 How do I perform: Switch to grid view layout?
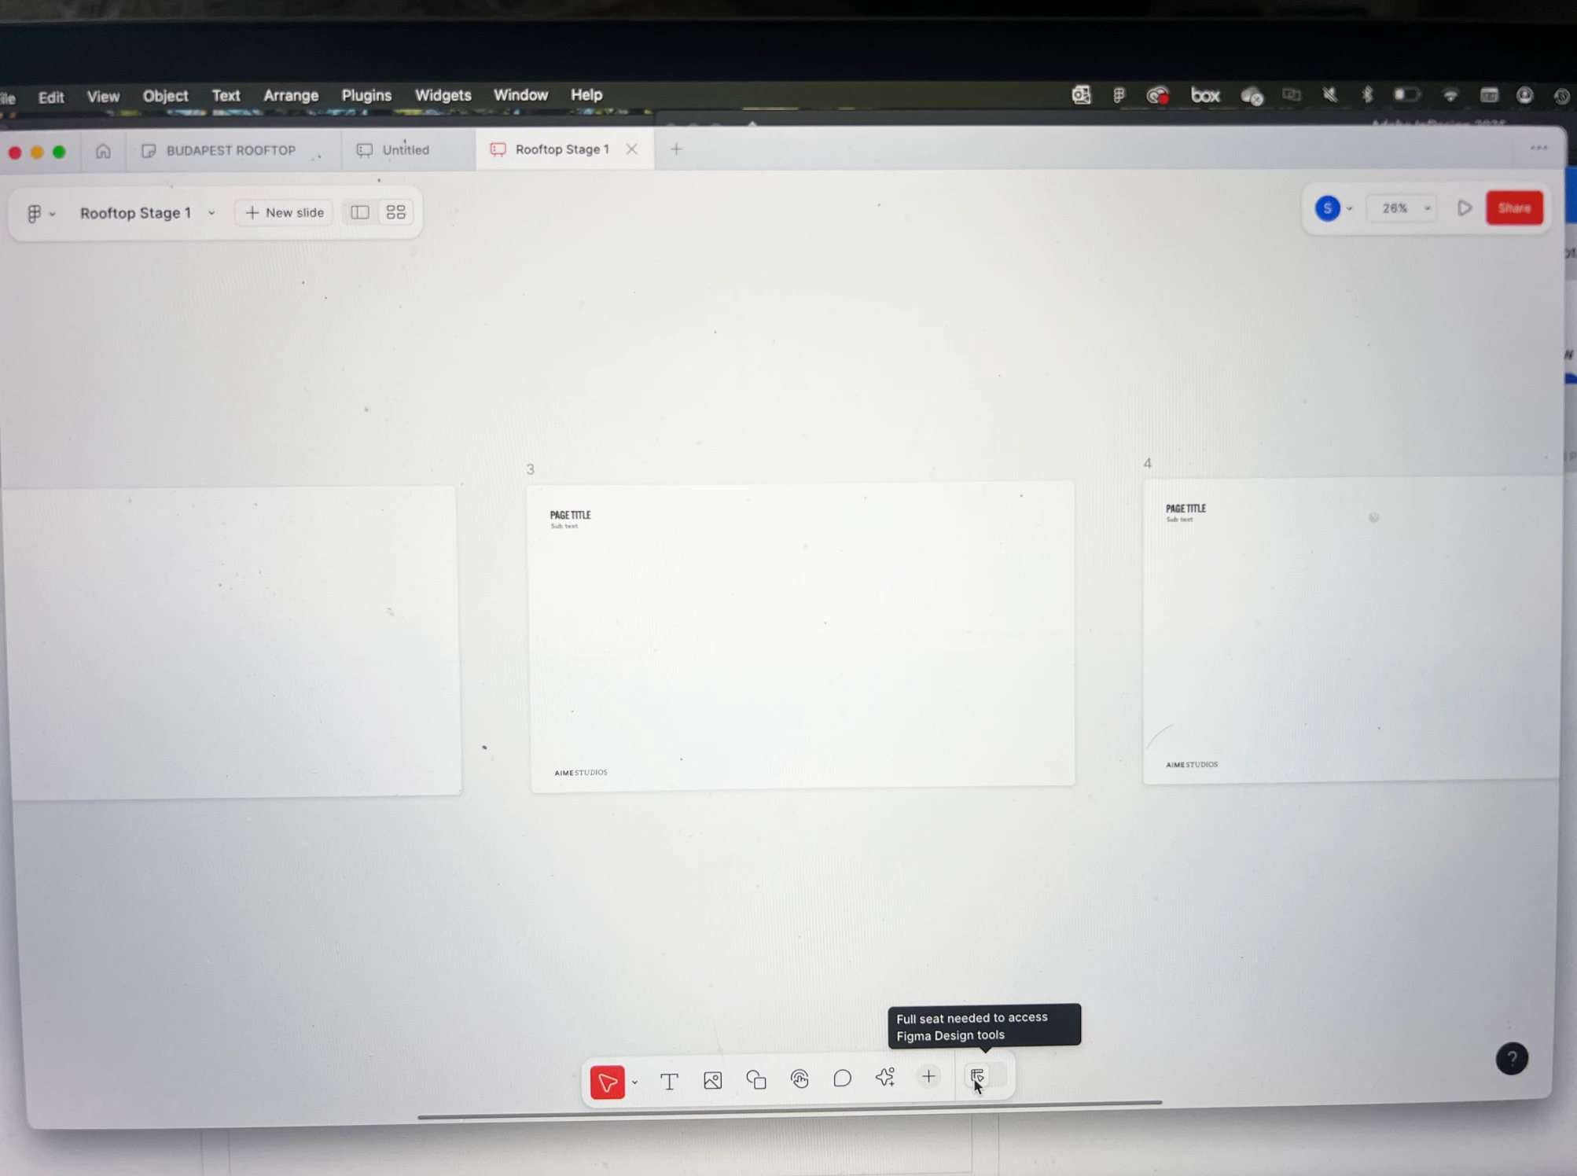[396, 212]
